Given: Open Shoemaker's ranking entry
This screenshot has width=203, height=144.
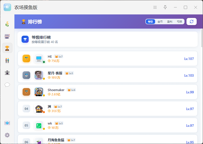Looking at the screenshot, I should coord(107,92).
